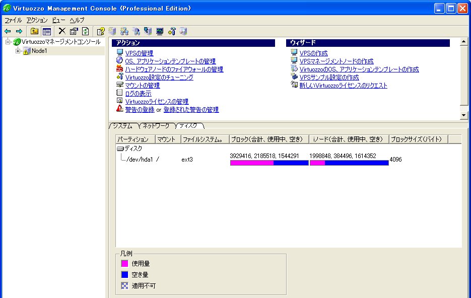Click the icon beside マウントの管理
Image resolution: width=471 pixels, height=298 pixels.
pos(120,85)
